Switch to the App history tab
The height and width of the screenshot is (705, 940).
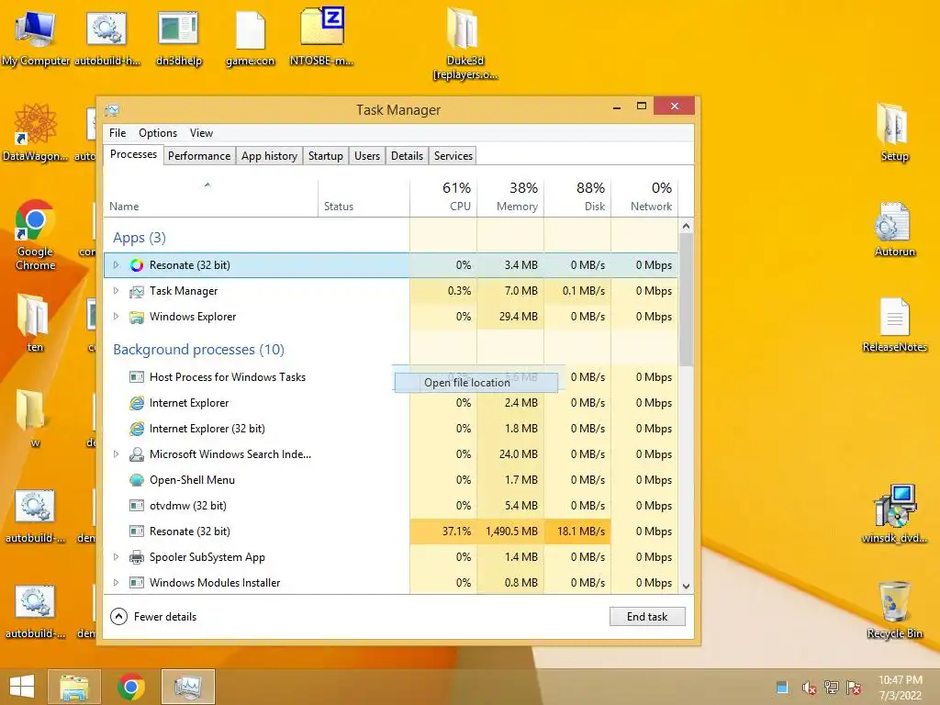(269, 156)
